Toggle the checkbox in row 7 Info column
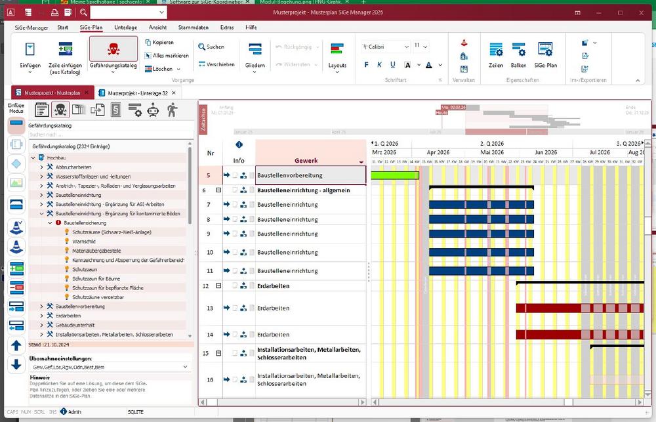The image size is (656, 422). tap(235, 205)
